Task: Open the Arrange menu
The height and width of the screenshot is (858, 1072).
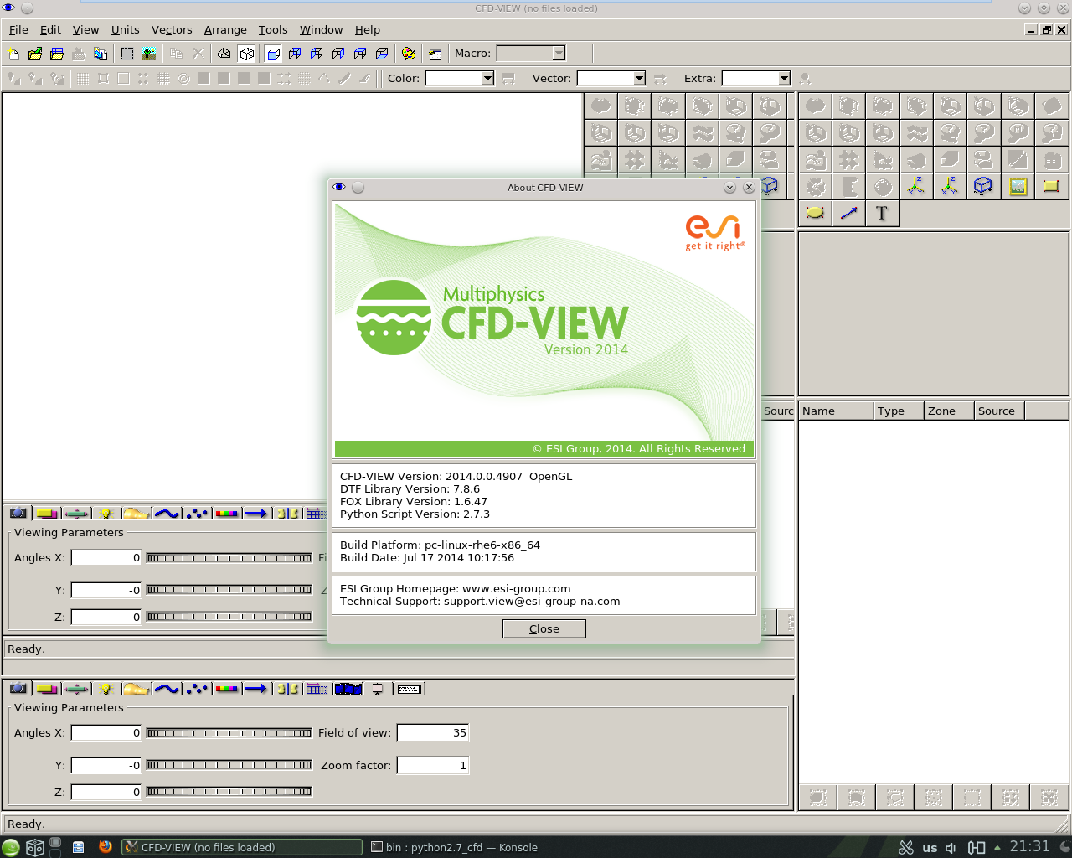Action: click(x=225, y=29)
